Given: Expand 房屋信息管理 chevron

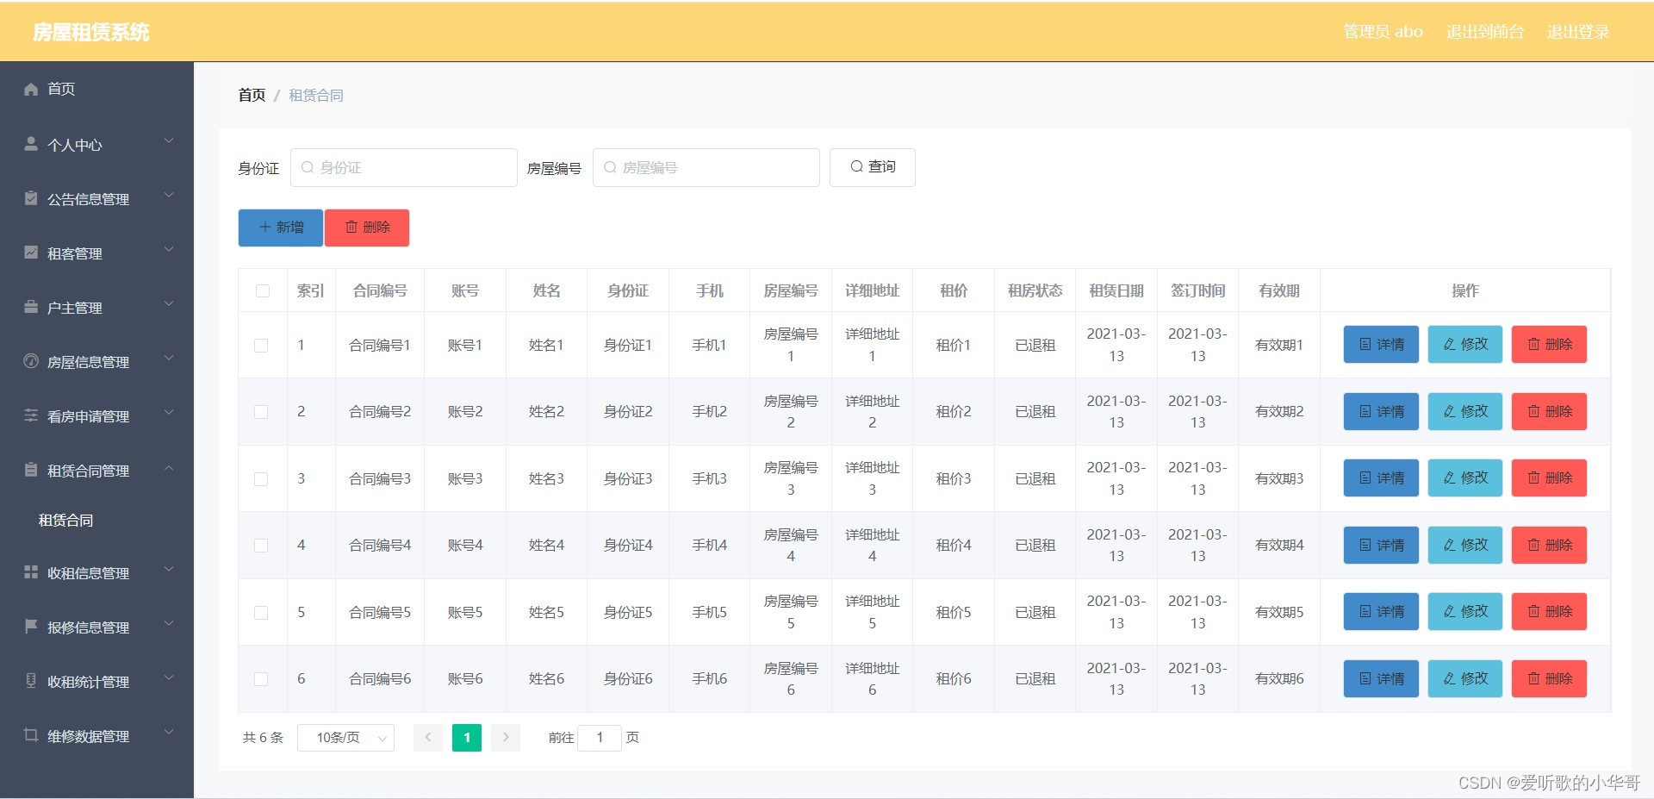Looking at the screenshot, I should click(169, 359).
